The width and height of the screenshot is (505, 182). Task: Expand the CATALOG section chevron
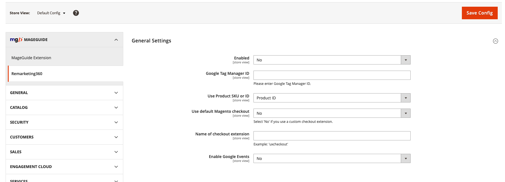[x=116, y=107]
